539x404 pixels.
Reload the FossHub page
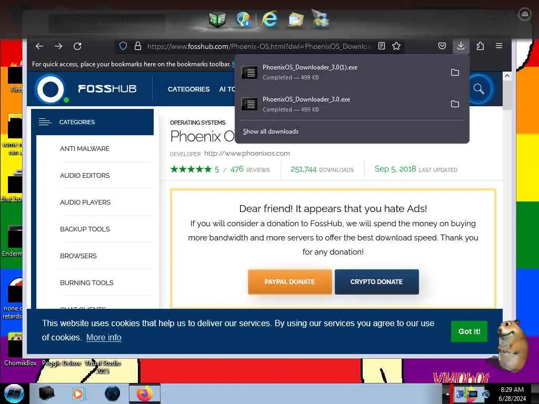[x=77, y=46]
